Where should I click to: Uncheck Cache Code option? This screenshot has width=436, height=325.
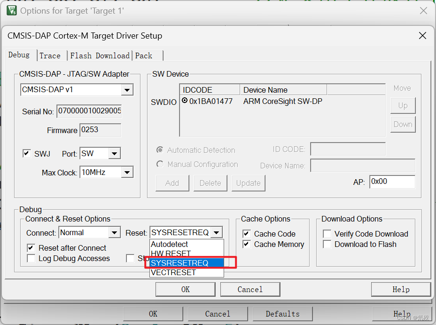tap(246, 234)
